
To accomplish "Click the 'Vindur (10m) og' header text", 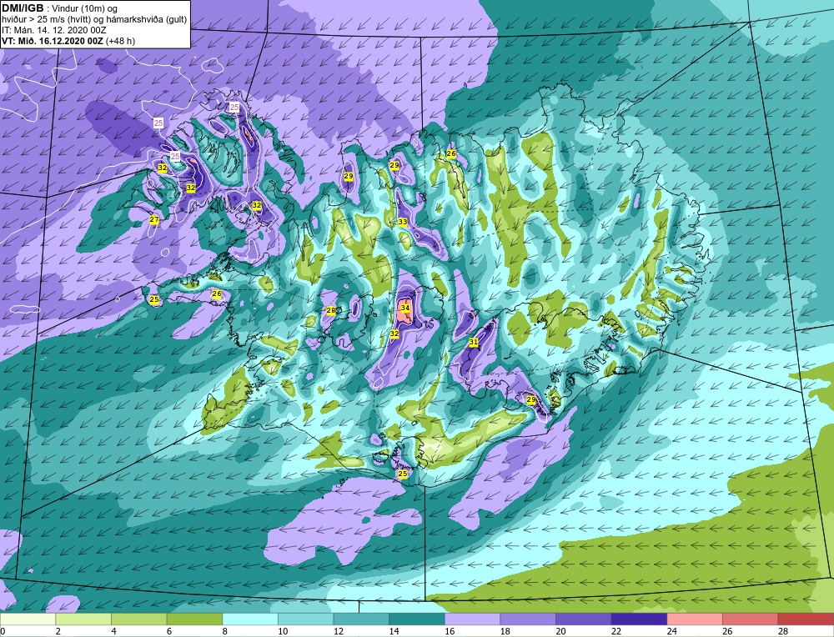I will tap(84, 8).
